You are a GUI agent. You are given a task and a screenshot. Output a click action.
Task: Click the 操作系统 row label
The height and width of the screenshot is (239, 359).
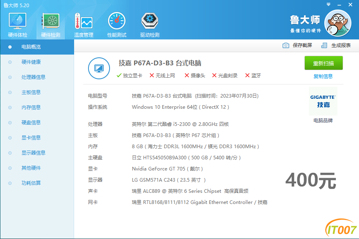98,107
